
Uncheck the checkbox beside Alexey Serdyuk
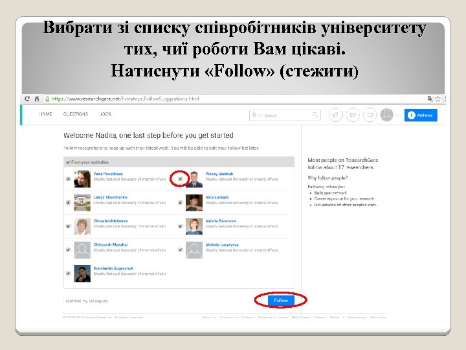tap(181, 179)
